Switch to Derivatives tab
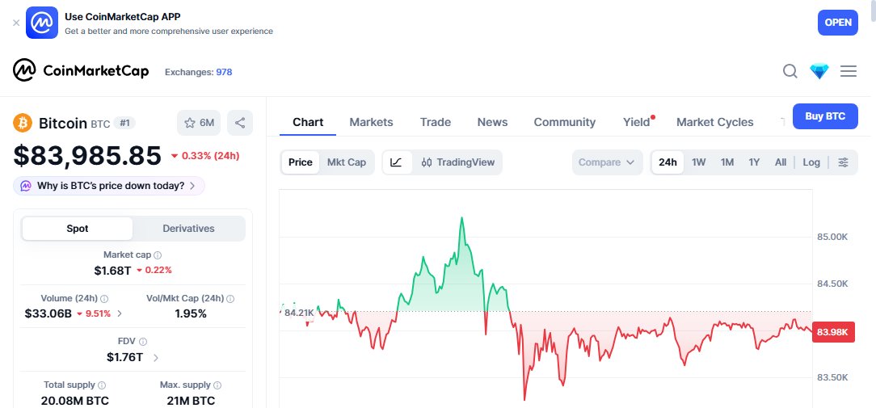Viewport: 876px width, 408px height. pyautogui.click(x=188, y=229)
